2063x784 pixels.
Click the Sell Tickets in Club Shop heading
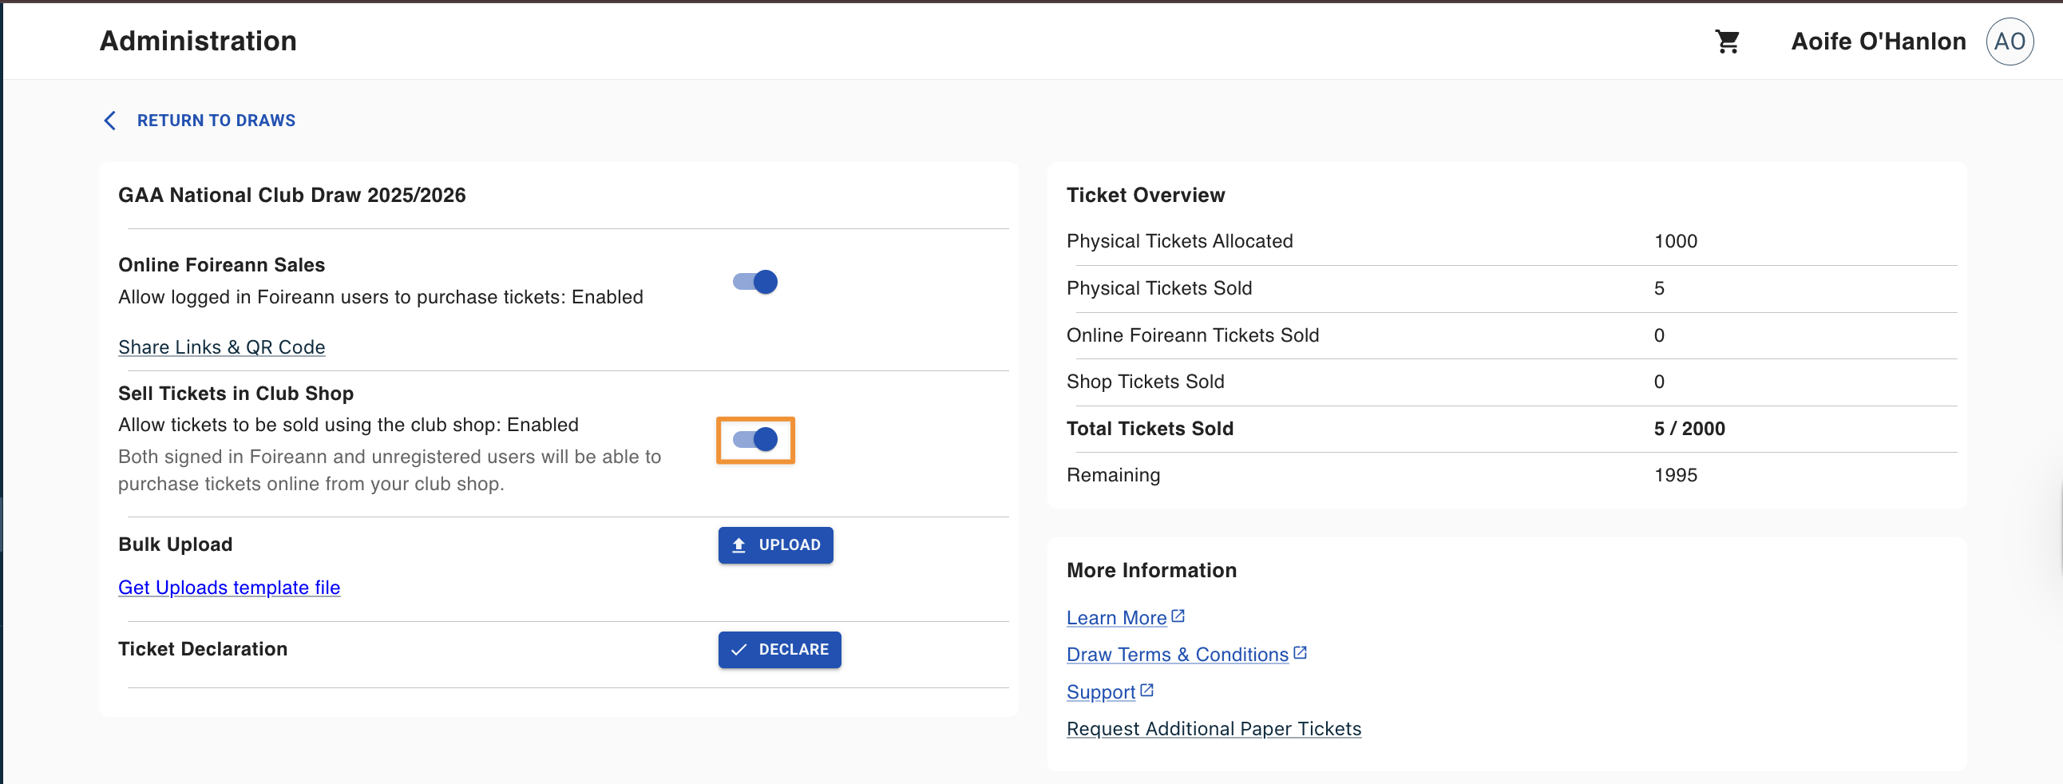point(236,394)
